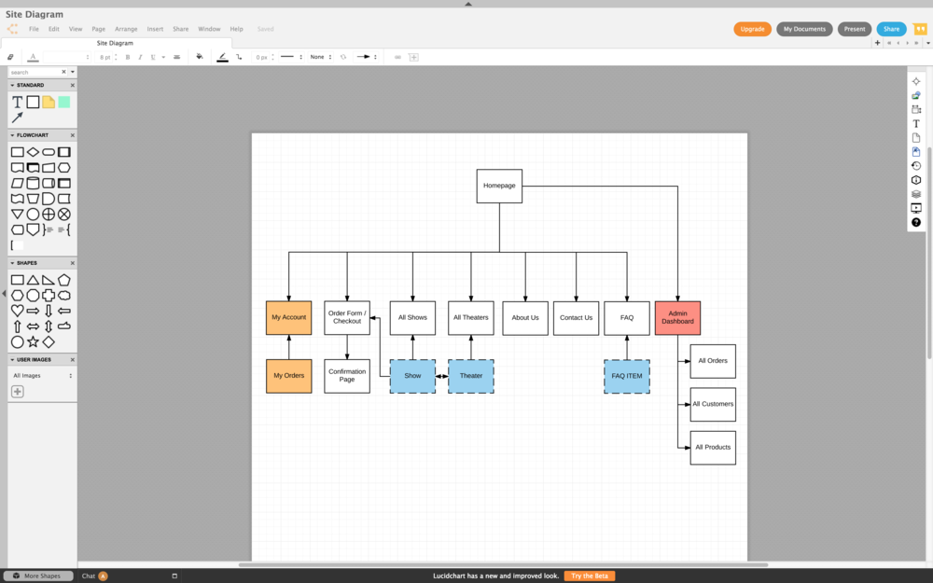Open the presentation mode dock icon
Image resolution: width=933 pixels, height=583 pixels.
pos(916,208)
